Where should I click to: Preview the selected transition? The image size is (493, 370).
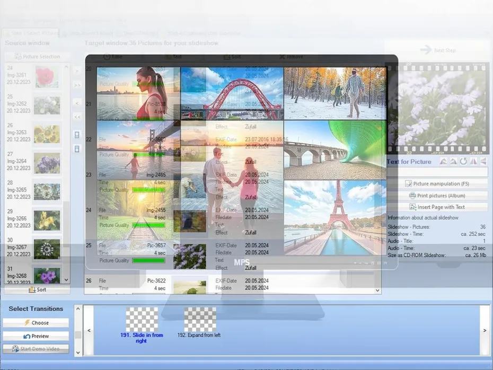tap(36, 336)
